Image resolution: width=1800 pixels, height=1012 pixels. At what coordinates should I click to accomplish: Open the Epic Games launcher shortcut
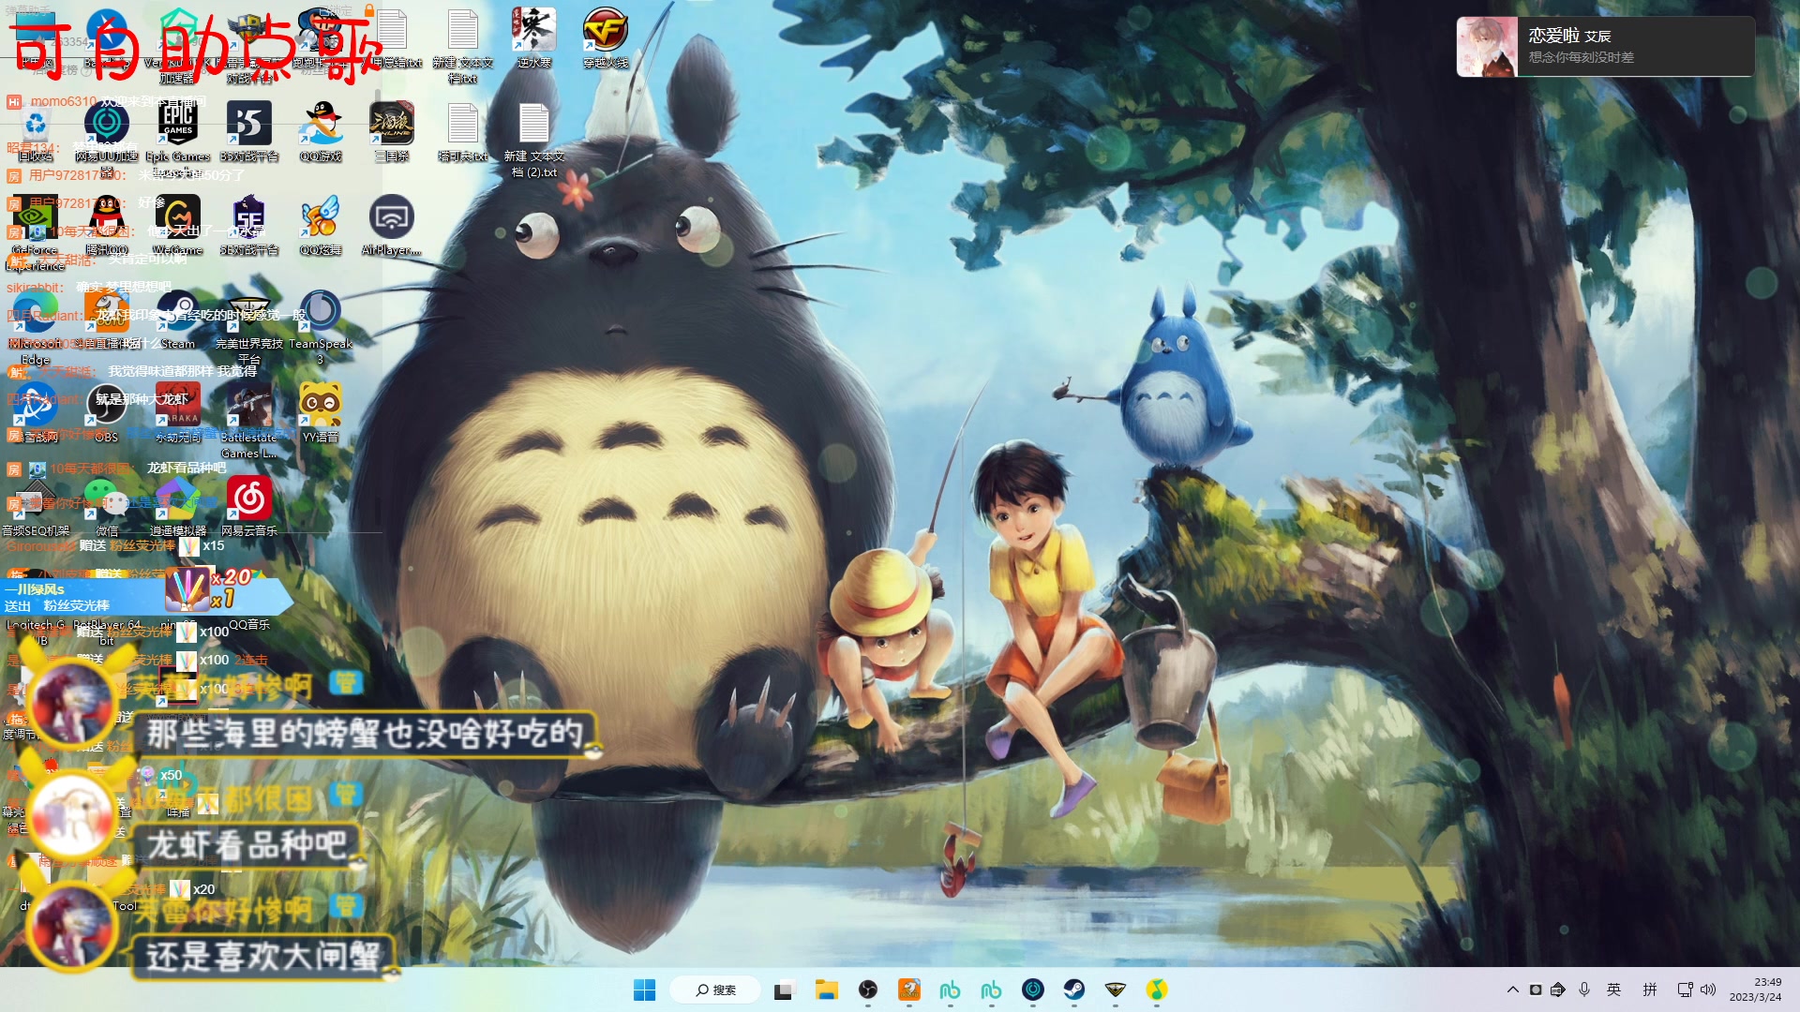pos(178,131)
